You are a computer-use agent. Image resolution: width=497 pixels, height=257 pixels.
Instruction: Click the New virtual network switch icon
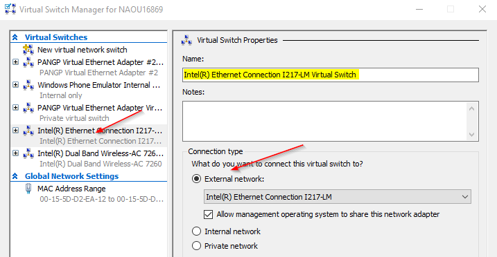point(28,50)
